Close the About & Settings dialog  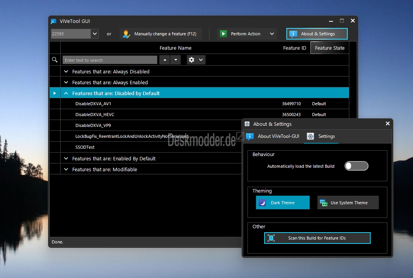[x=387, y=123]
